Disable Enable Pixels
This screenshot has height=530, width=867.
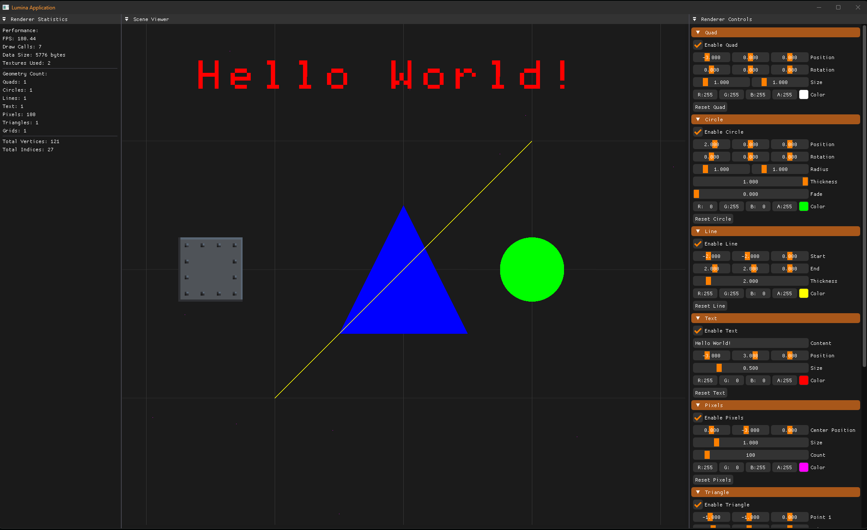[698, 417]
